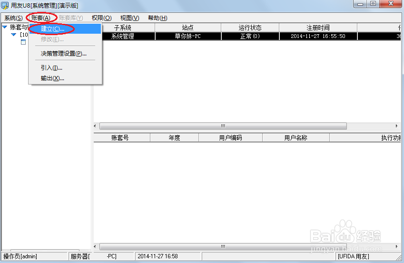Screen dimensions: 404x263
Task: Click the 用户名称 column header
Action: [x=296, y=138]
